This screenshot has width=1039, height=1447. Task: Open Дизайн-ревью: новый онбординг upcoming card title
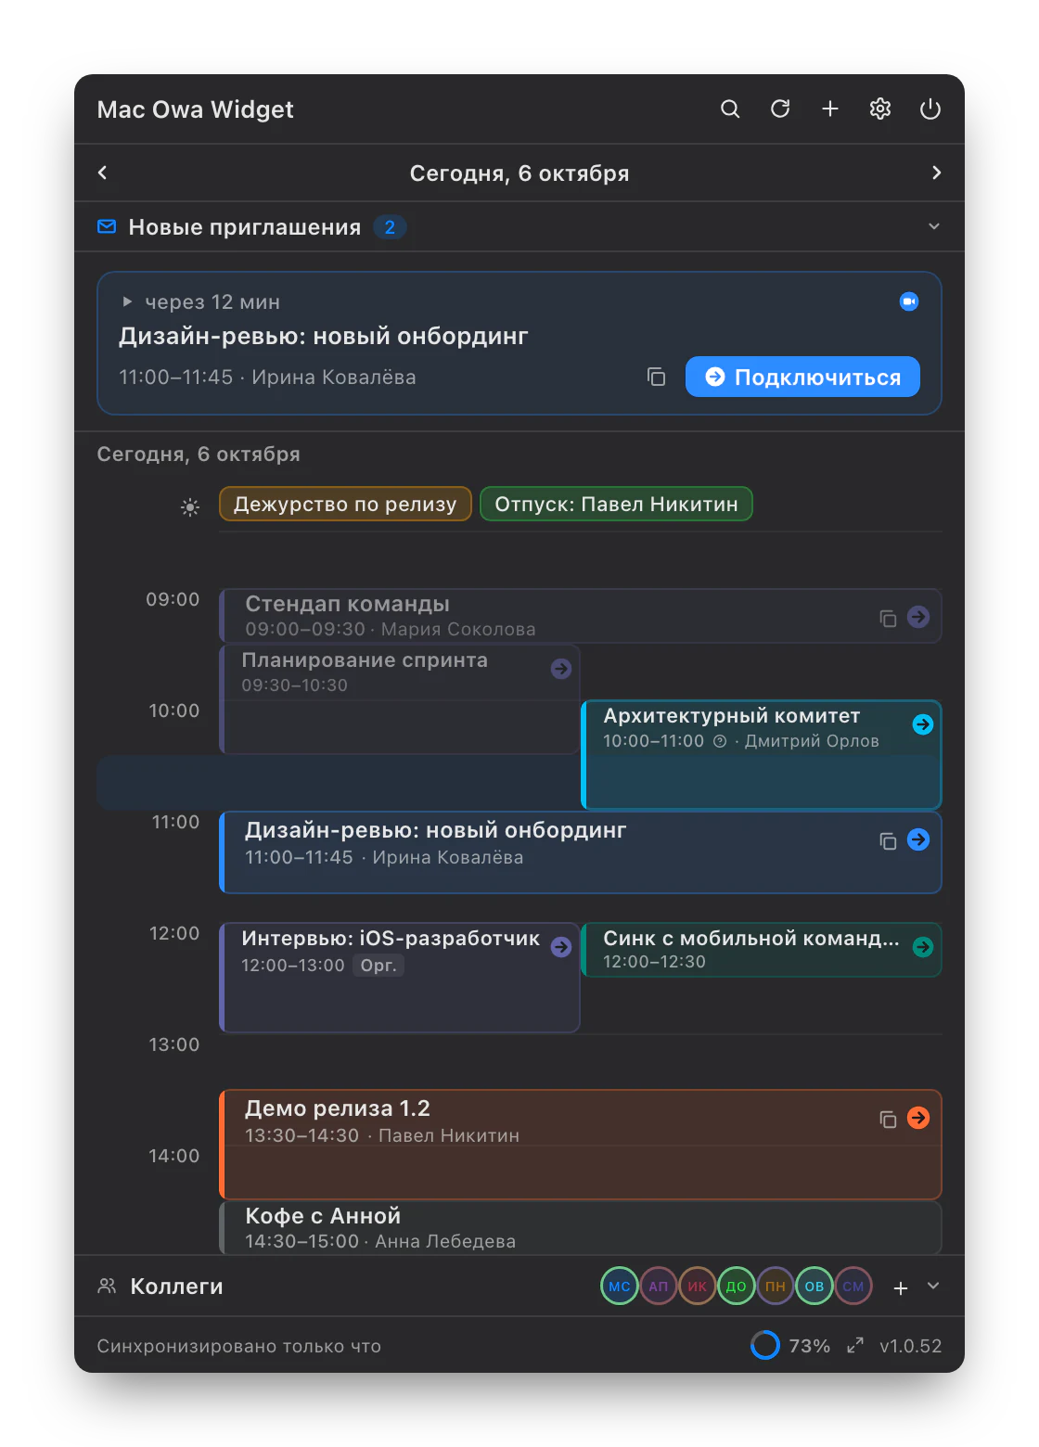pyautogui.click(x=324, y=336)
